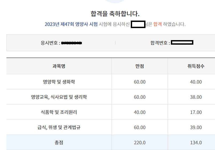This screenshot has width=215, height=150.
Task: Select the "식품학 및 조리원리" subject cell
Action: click(59, 112)
